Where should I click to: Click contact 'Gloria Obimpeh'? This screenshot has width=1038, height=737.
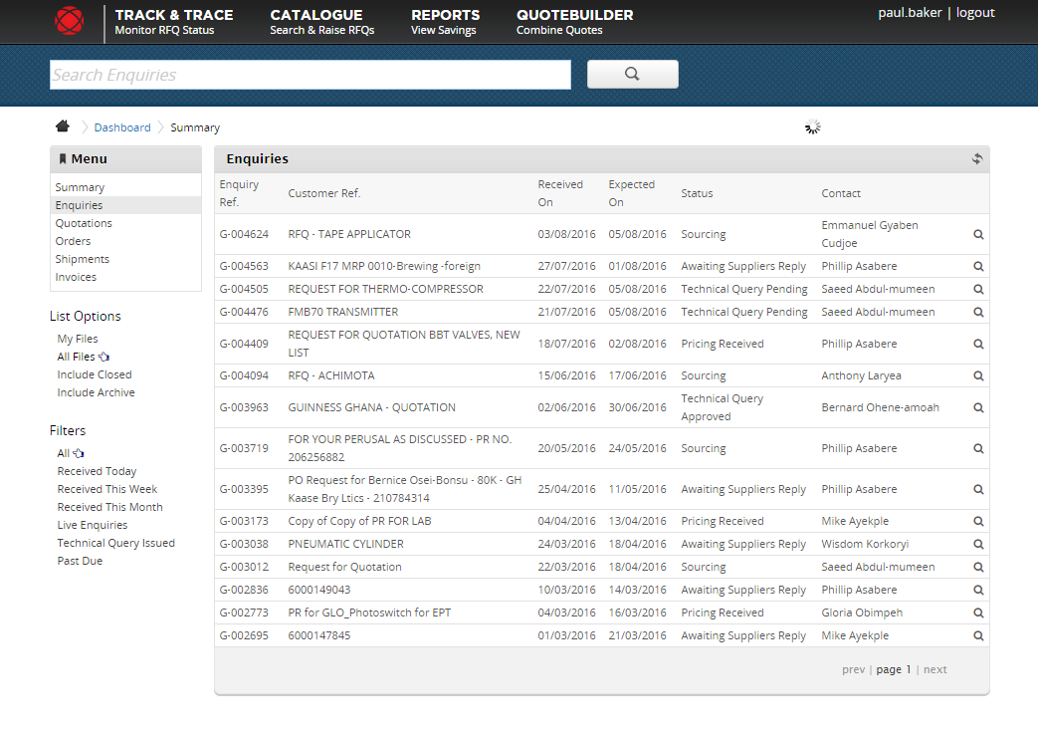(x=862, y=613)
